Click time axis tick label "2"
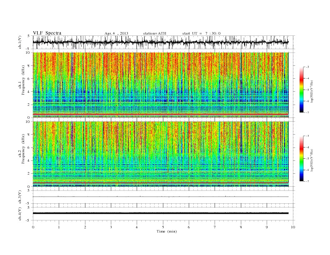Screen dimensions: 330x255 (x=85, y=227)
